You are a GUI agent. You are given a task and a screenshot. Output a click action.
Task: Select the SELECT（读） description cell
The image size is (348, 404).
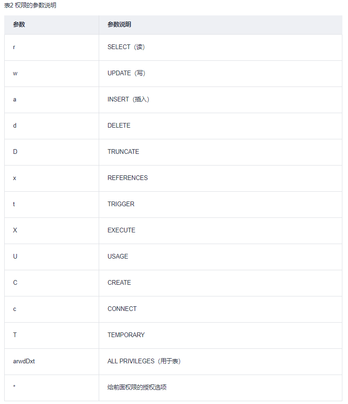126,47
